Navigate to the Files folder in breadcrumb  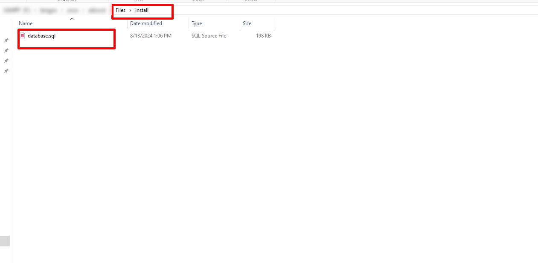tap(120, 10)
